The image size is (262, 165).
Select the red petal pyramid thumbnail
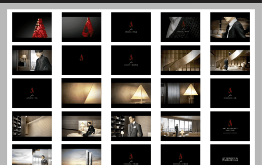(x=32, y=27)
